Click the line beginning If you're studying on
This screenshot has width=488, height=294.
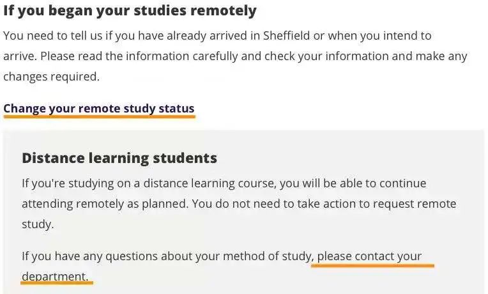(224, 183)
